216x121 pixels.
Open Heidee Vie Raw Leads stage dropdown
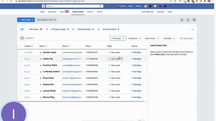coord(115,59)
